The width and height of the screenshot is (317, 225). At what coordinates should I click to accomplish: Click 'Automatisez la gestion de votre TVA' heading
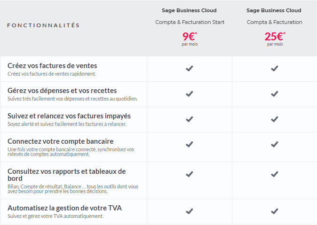[x=64, y=208]
